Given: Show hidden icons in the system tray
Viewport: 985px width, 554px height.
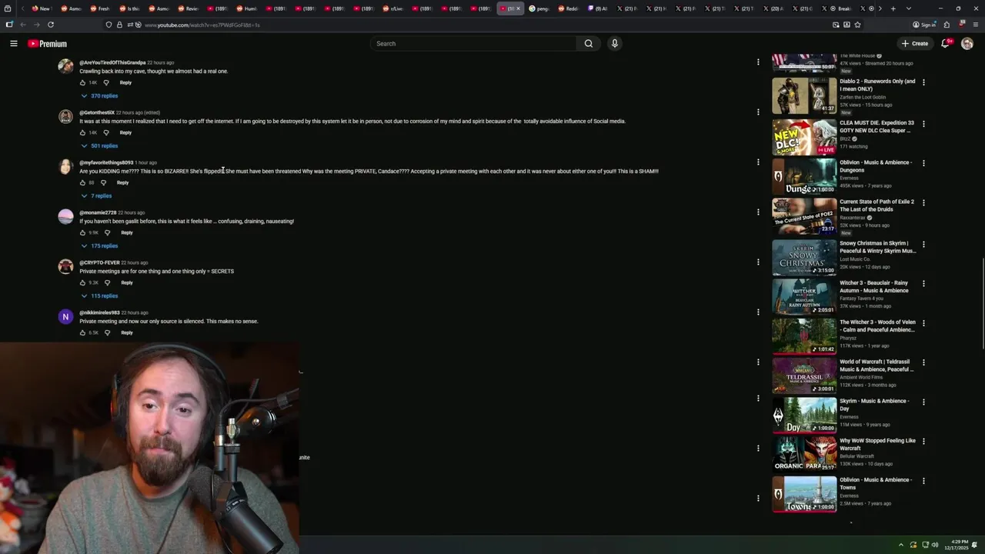Looking at the screenshot, I should click(901, 545).
